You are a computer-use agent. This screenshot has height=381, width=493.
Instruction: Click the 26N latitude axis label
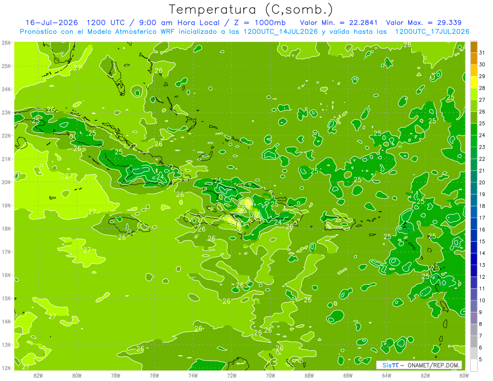point(6,43)
